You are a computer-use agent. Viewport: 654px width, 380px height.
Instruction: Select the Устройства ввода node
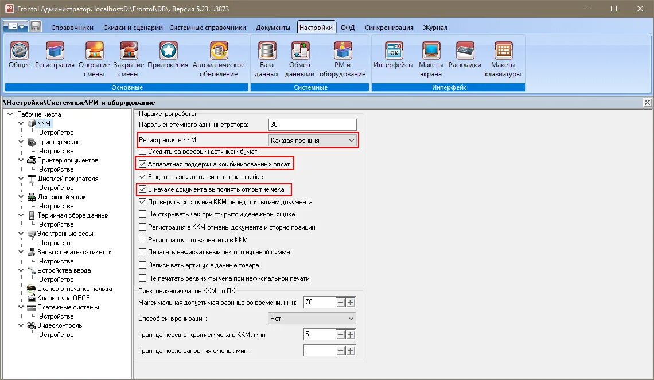coord(64,270)
